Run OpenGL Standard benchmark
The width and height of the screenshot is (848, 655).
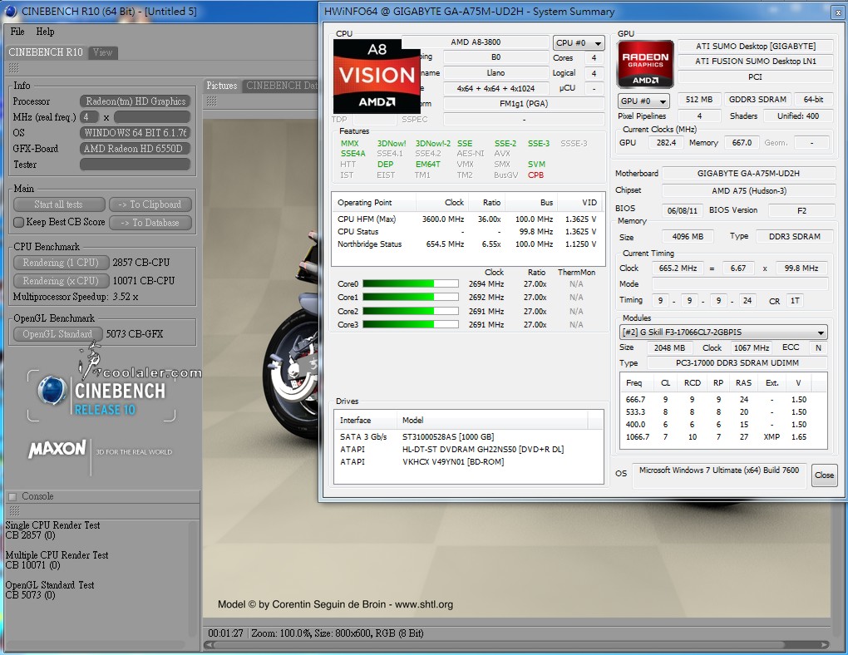click(x=57, y=333)
